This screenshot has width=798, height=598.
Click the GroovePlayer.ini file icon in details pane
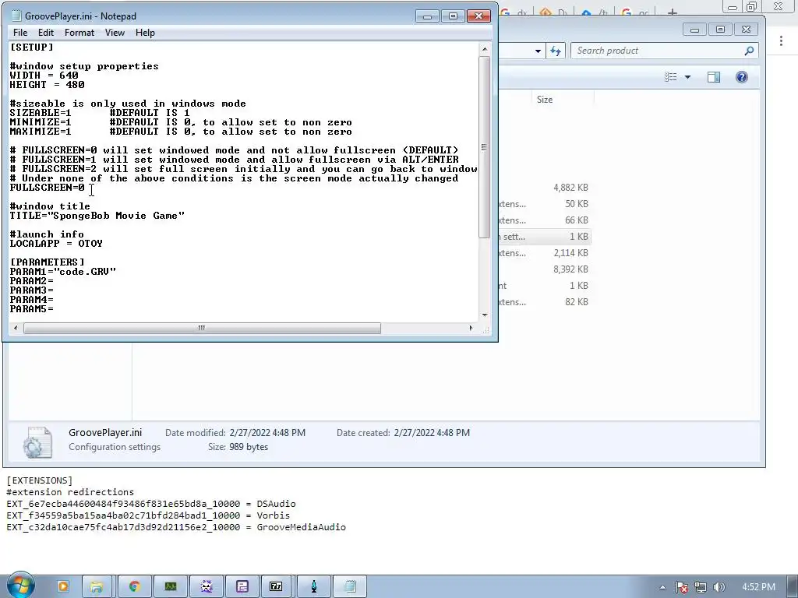pos(37,442)
